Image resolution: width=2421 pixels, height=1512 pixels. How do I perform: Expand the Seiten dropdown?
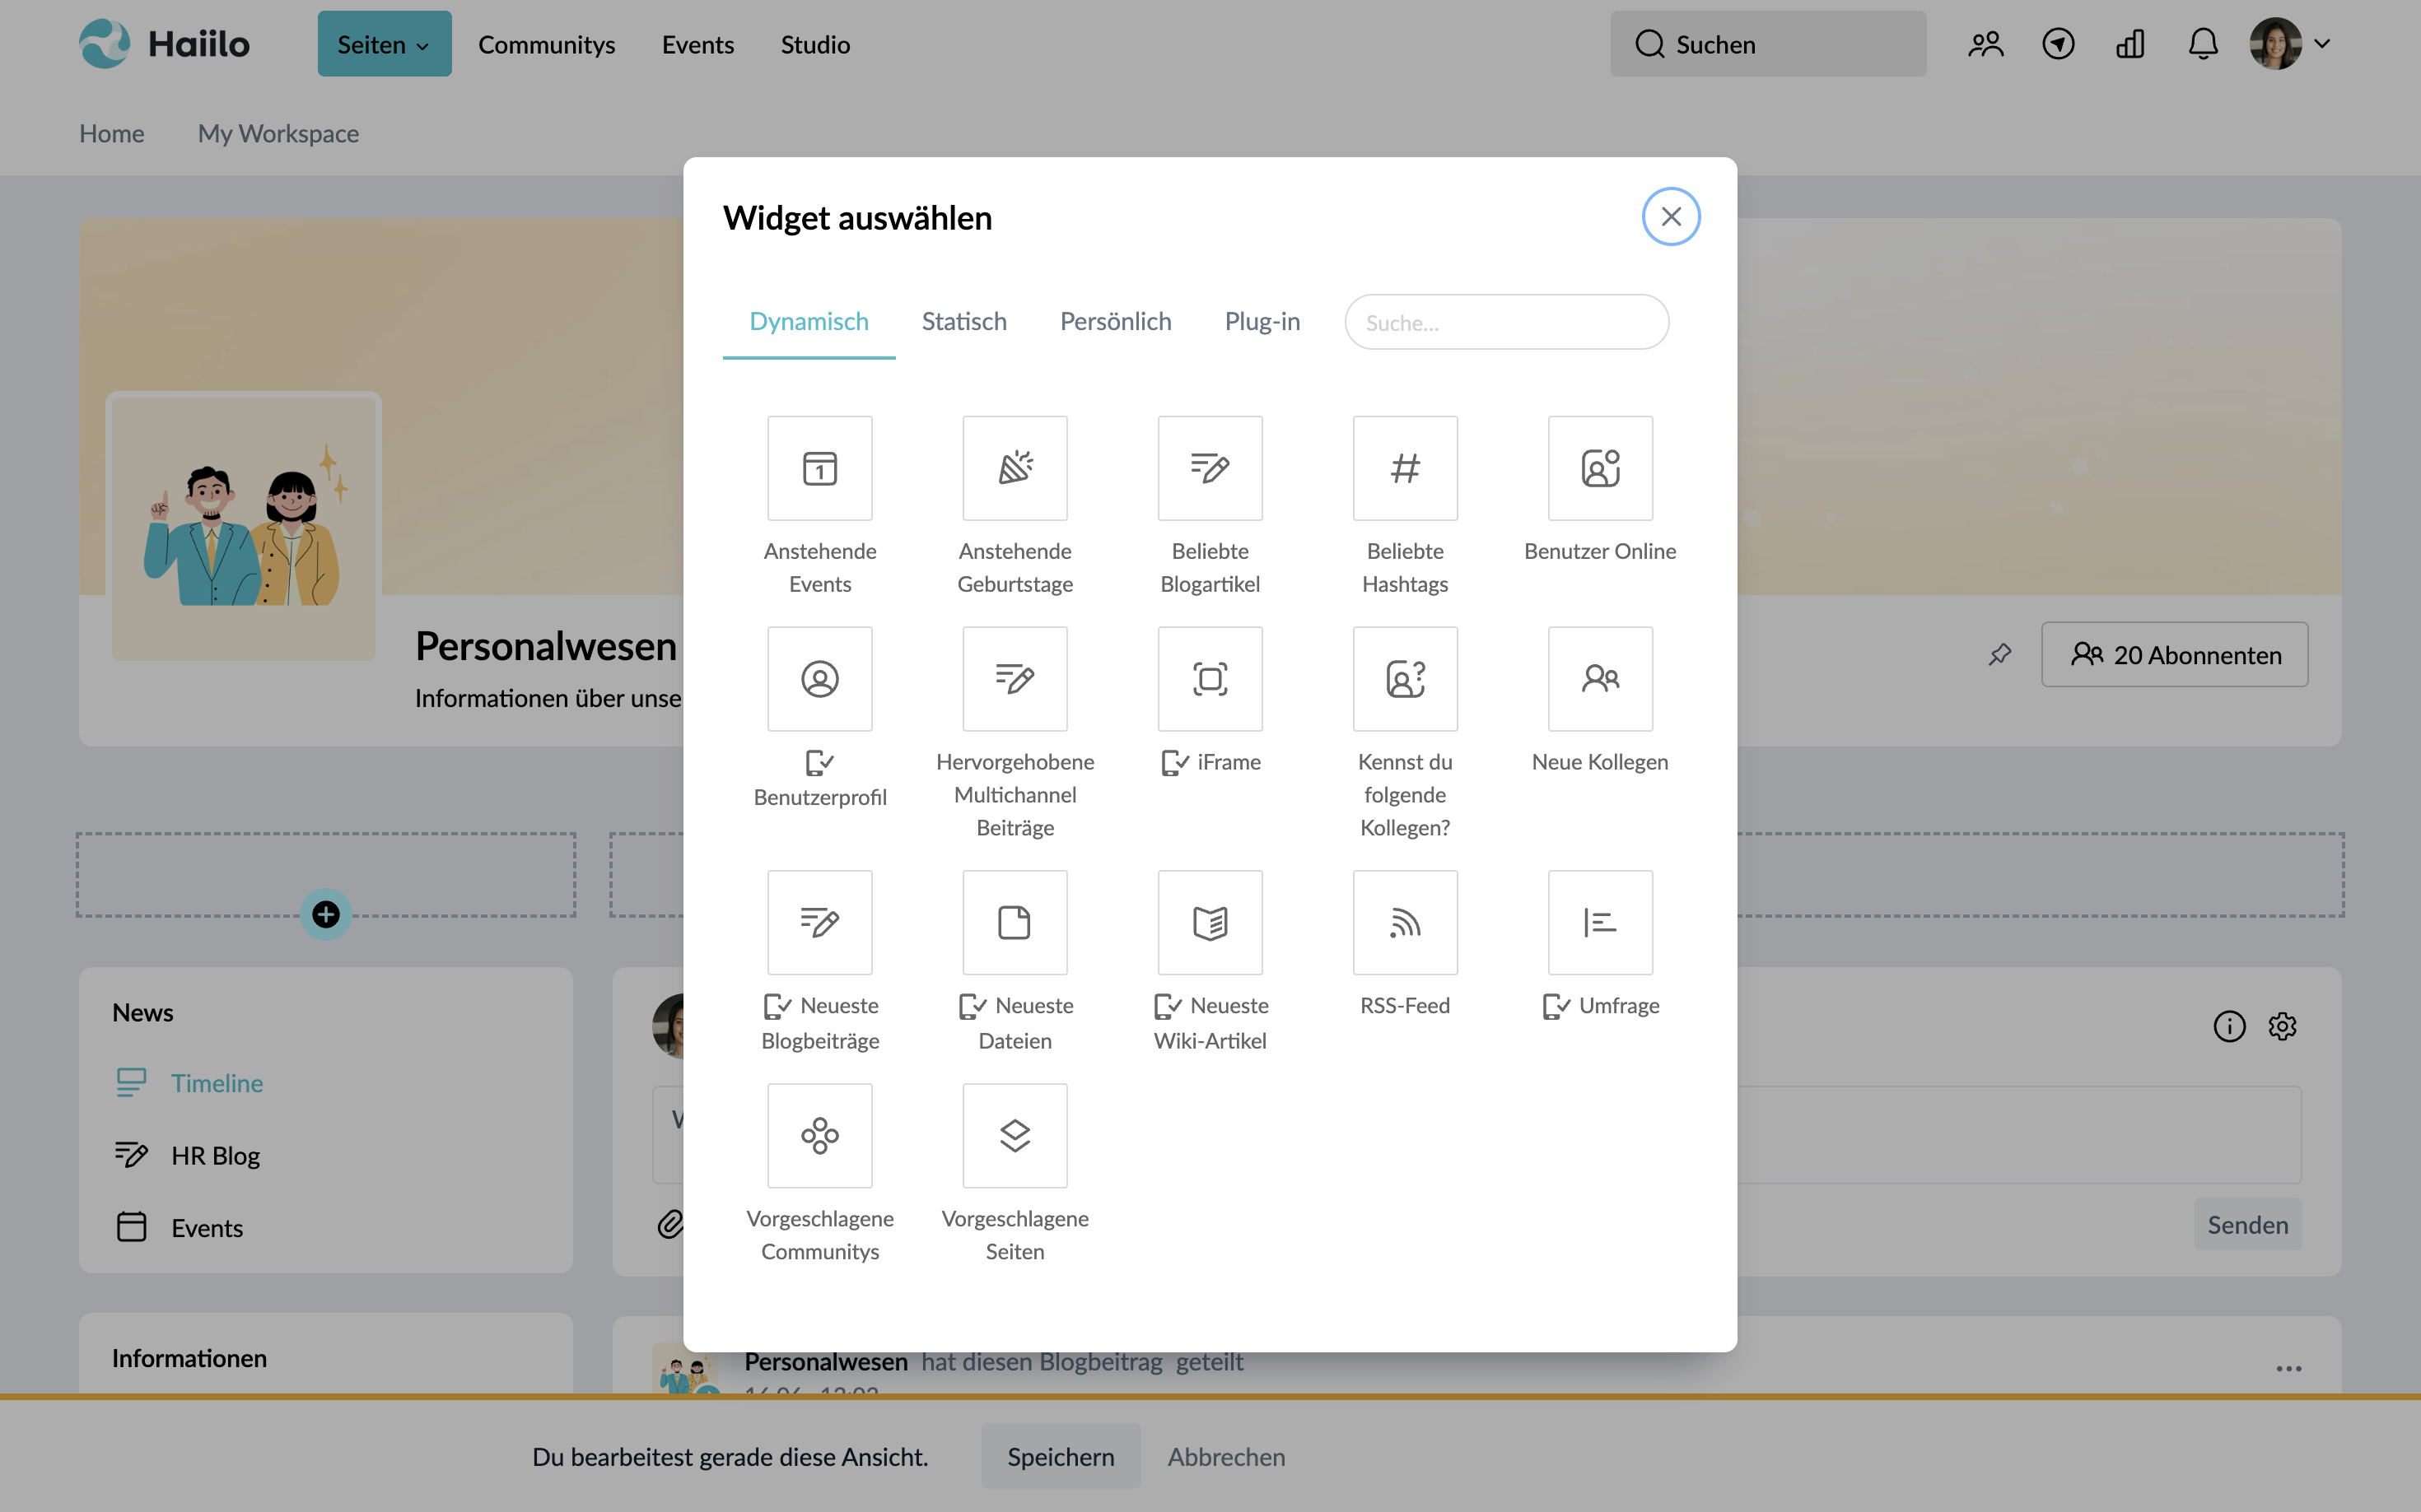click(x=385, y=44)
